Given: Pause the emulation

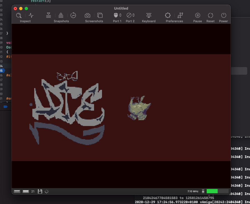Looking at the screenshot, I should [198, 15].
